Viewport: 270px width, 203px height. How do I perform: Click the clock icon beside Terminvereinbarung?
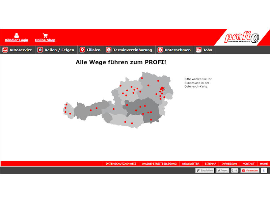[109, 50]
